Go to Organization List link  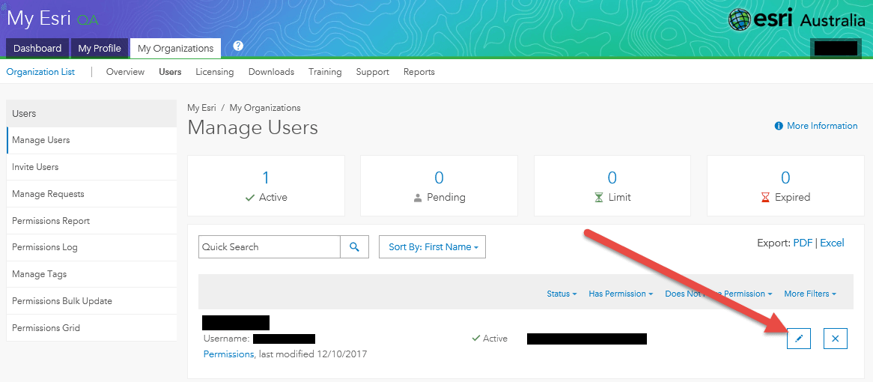point(40,72)
